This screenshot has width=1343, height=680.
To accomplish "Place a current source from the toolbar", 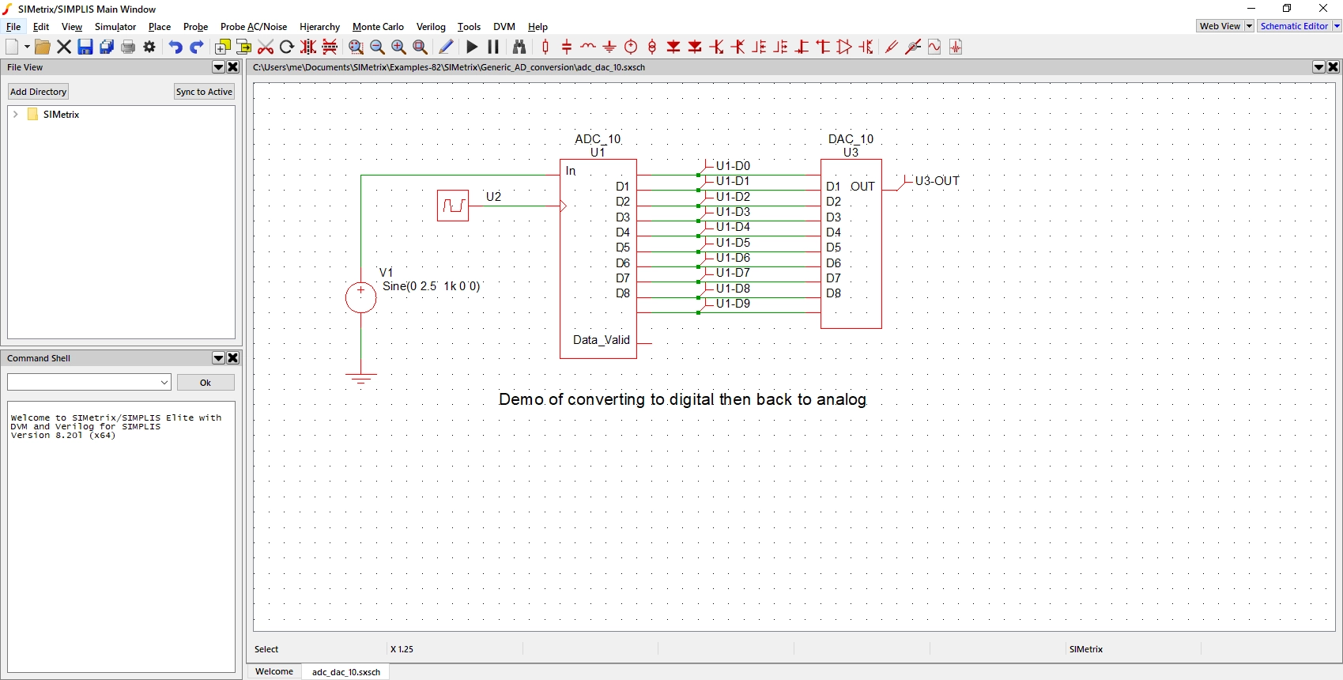I will 652,47.
